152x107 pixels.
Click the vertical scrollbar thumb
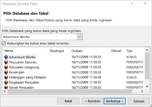point(147,66)
